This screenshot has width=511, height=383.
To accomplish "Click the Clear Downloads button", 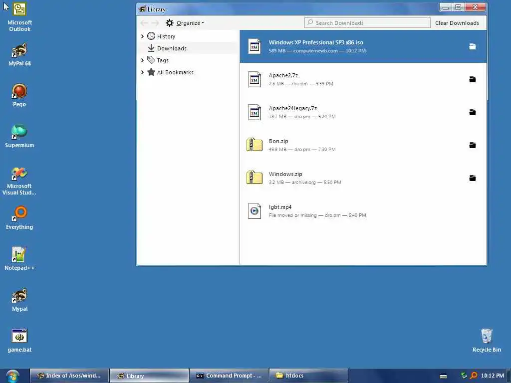I will [457, 23].
